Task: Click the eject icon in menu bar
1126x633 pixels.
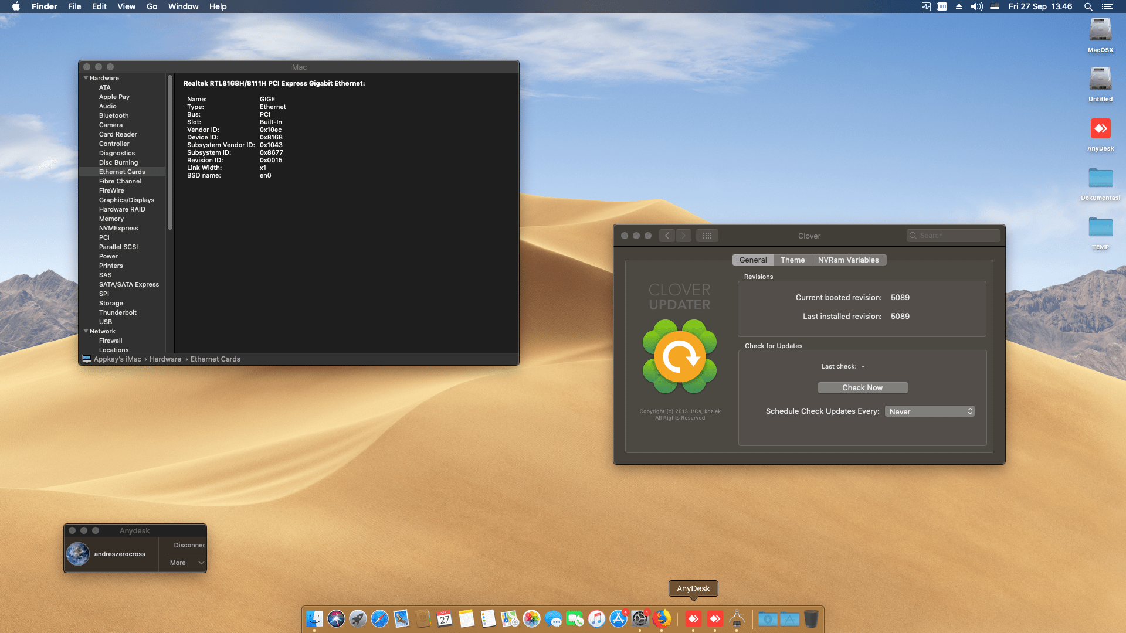Action: 959,6
